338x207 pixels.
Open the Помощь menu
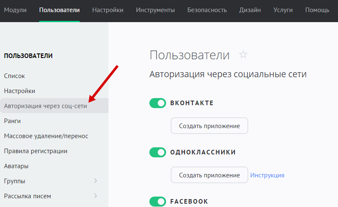point(317,10)
